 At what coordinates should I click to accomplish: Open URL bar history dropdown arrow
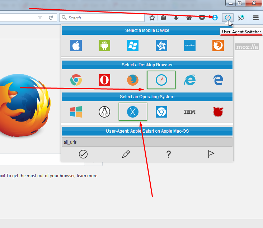[40, 18]
